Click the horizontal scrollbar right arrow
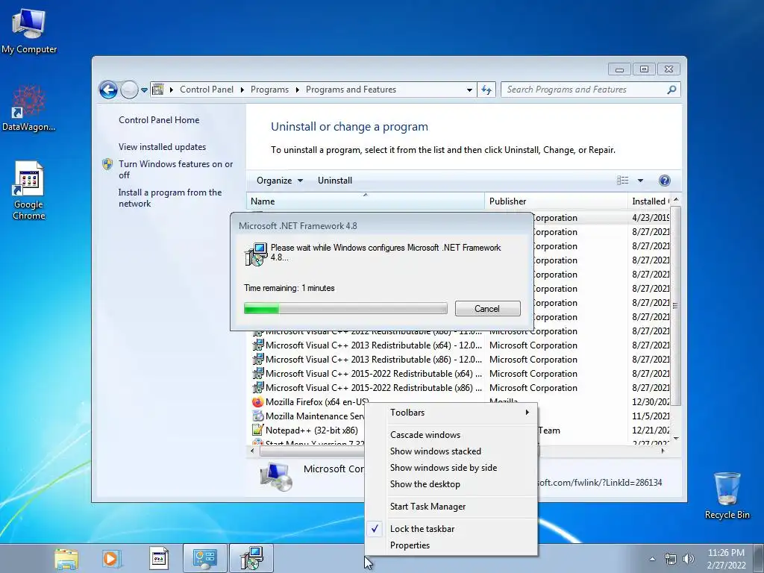Image resolution: width=764 pixels, height=573 pixels. (x=663, y=451)
